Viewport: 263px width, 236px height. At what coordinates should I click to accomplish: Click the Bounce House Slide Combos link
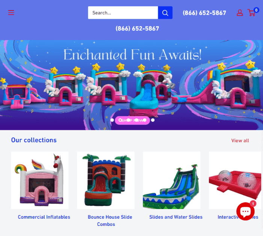(110, 221)
